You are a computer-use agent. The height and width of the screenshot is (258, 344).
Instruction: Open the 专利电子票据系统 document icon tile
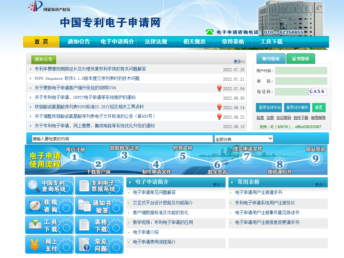coord(99,186)
